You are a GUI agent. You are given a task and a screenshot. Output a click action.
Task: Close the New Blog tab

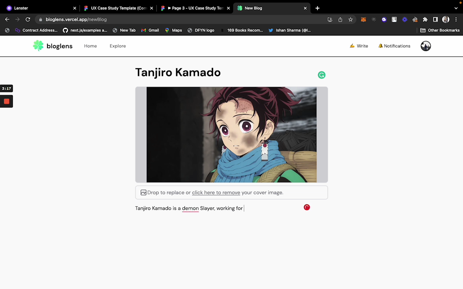click(x=305, y=8)
